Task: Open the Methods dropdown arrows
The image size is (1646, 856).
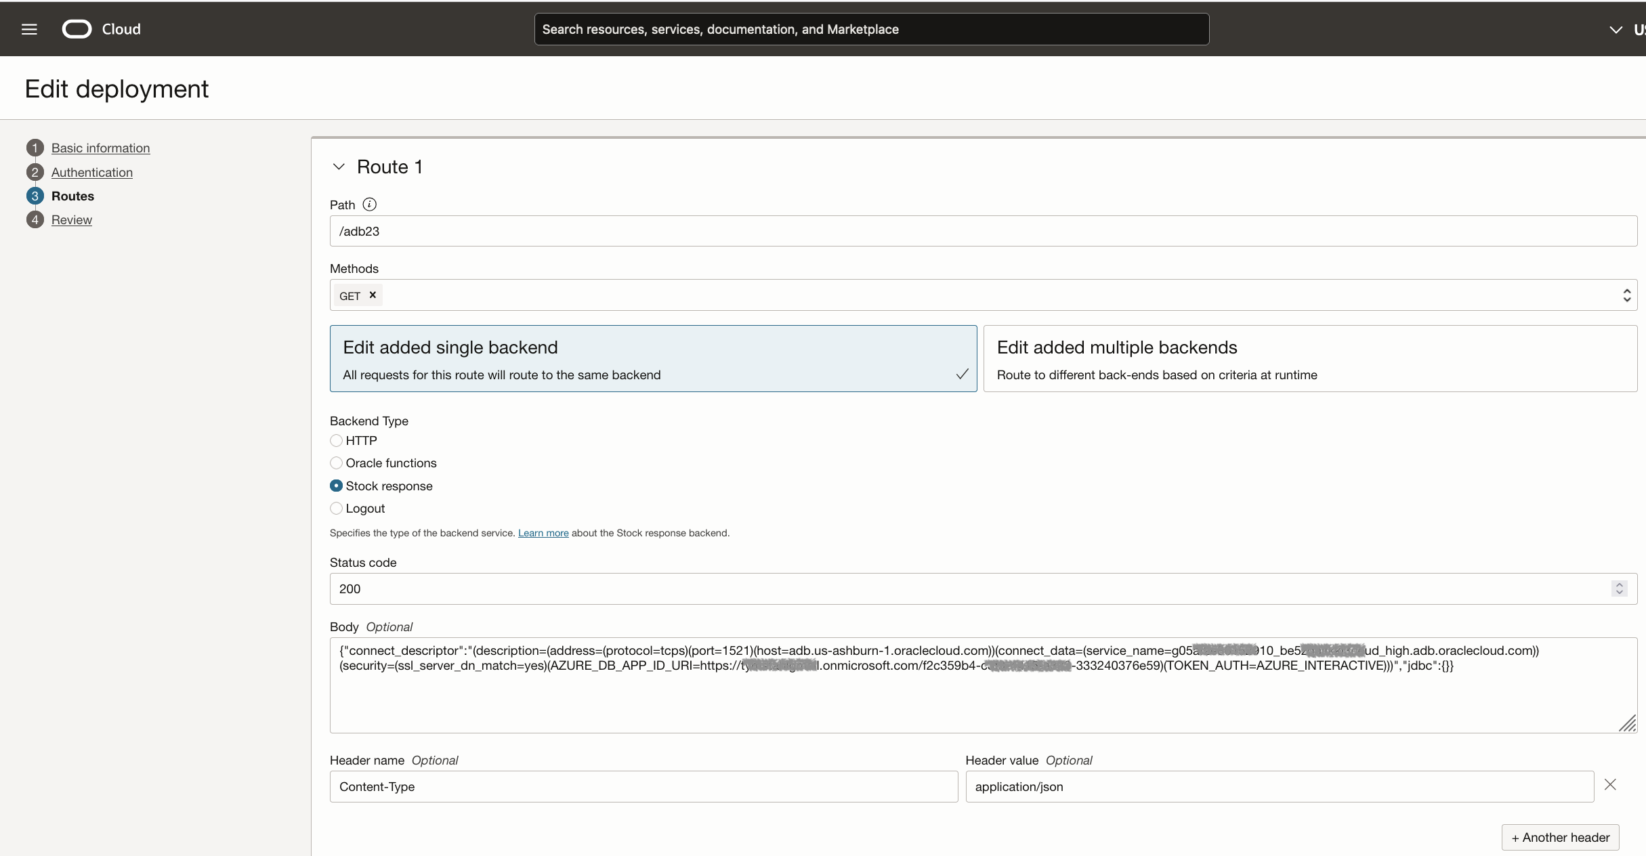Action: (1626, 295)
